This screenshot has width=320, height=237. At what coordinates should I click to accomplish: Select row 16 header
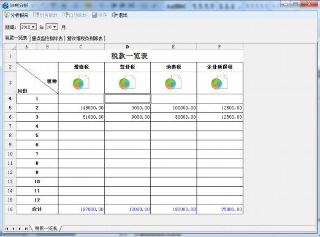10,209
